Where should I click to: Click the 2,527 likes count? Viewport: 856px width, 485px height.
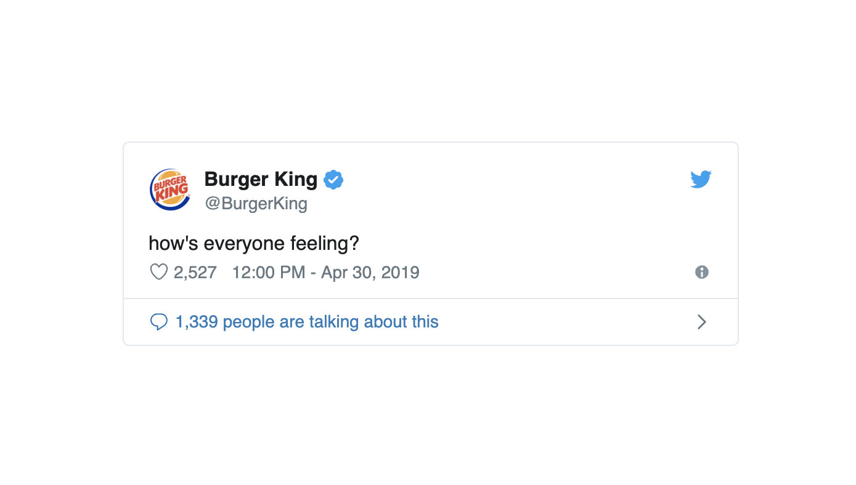[195, 273]
